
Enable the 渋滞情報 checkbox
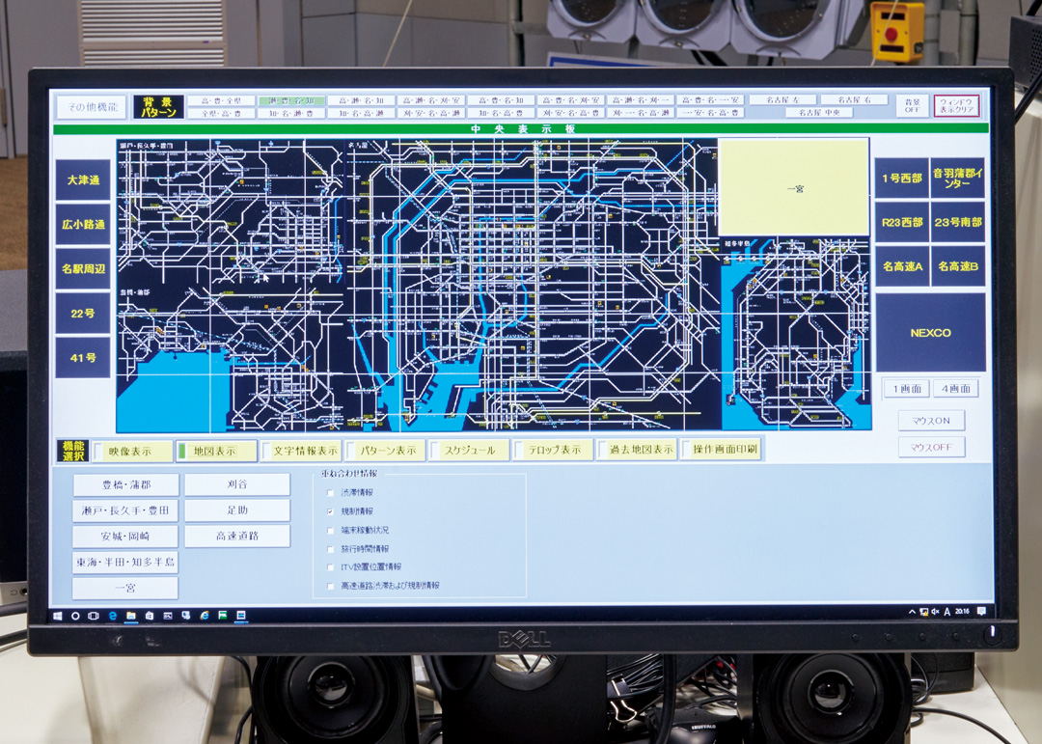pyautogui.click(x=331, y=493)
